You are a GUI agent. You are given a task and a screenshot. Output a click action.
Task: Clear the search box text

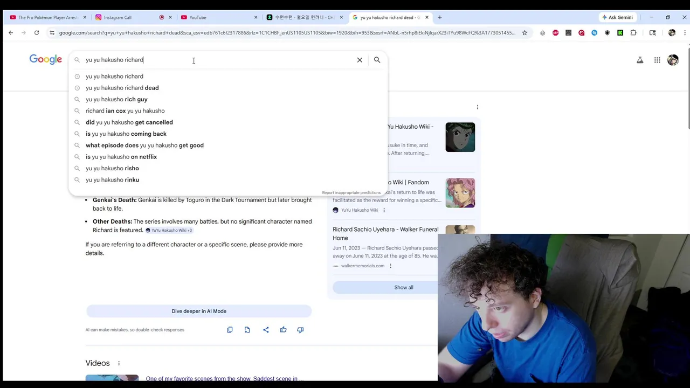click(360, 60)
